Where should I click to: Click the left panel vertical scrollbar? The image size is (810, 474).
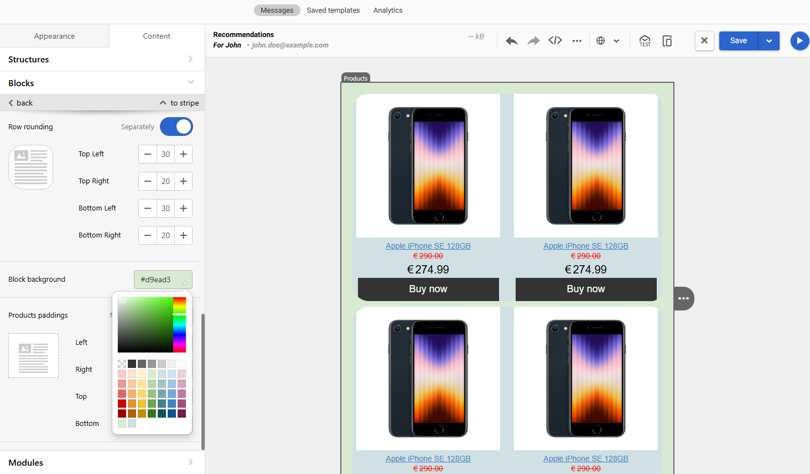point(203,381)
